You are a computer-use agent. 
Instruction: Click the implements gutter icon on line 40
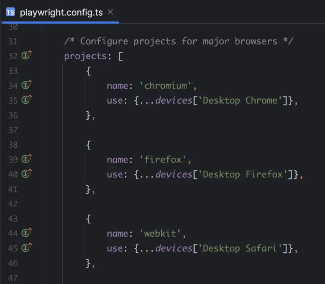click(26, 174)
